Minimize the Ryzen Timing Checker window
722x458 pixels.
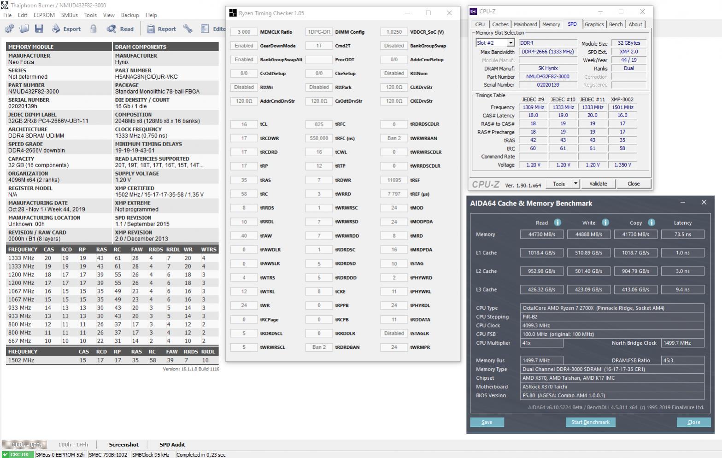point(407,13)
